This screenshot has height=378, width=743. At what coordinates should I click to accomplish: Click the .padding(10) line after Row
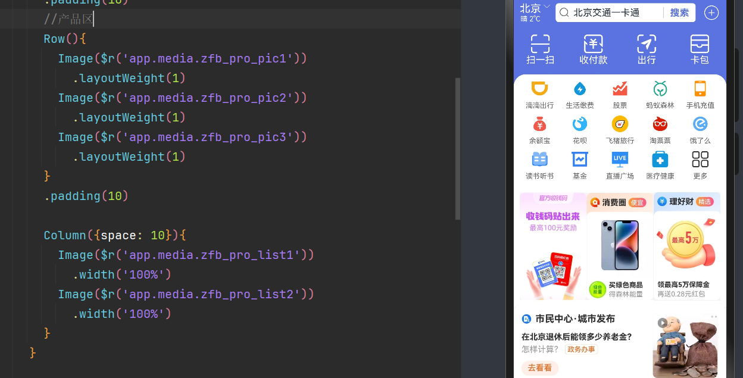point(86,196)
